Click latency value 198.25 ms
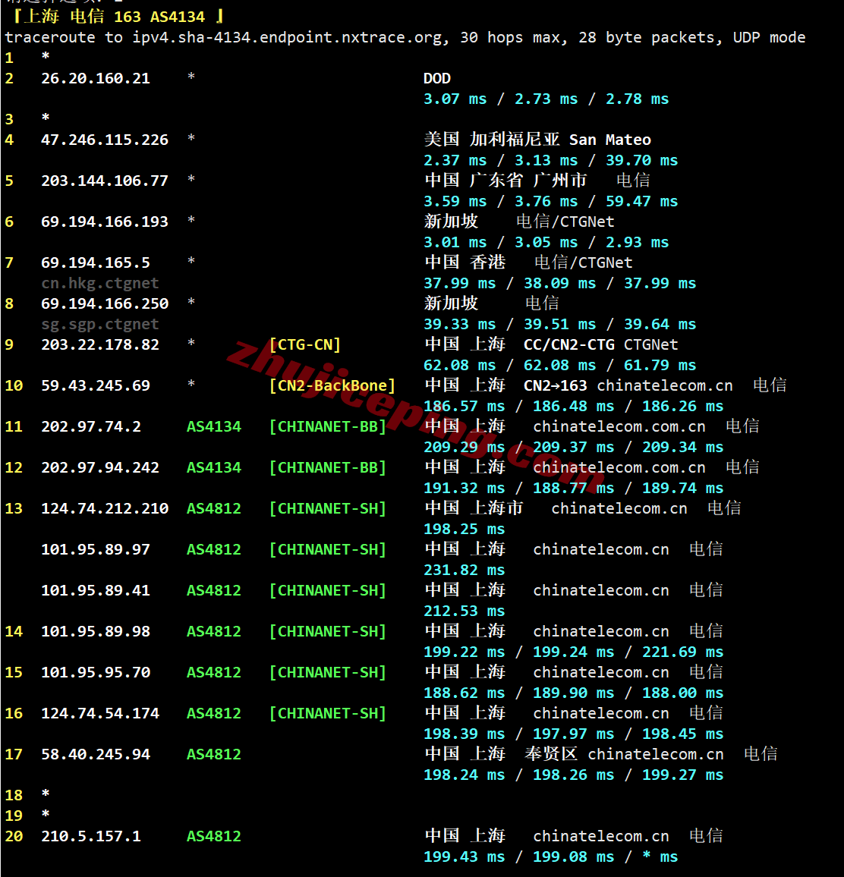Image resolution: width=844 pixels, height=877 pixels. [x=464, y=529]
